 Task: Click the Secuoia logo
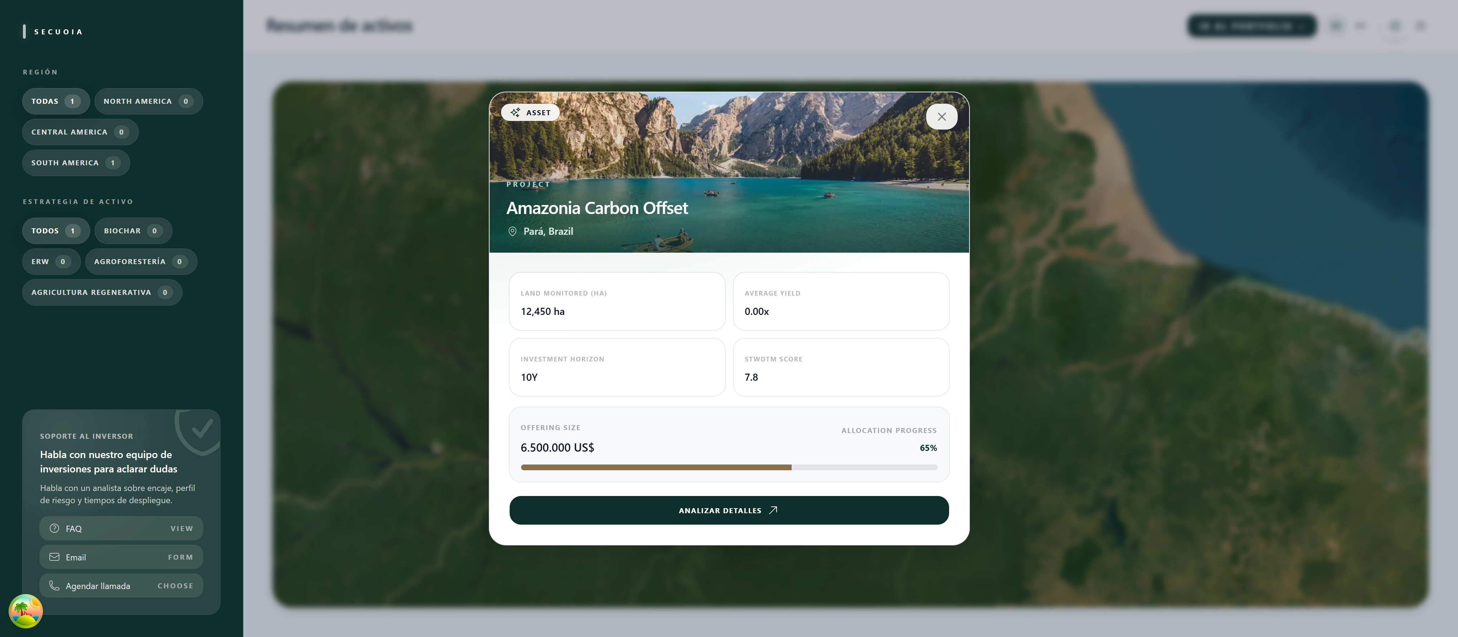53,32
